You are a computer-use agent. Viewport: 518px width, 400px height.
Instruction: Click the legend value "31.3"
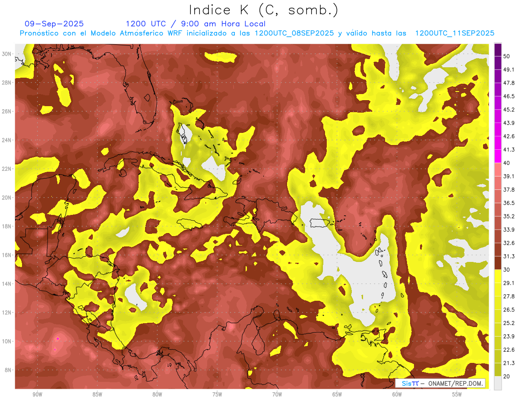[509, 256]
